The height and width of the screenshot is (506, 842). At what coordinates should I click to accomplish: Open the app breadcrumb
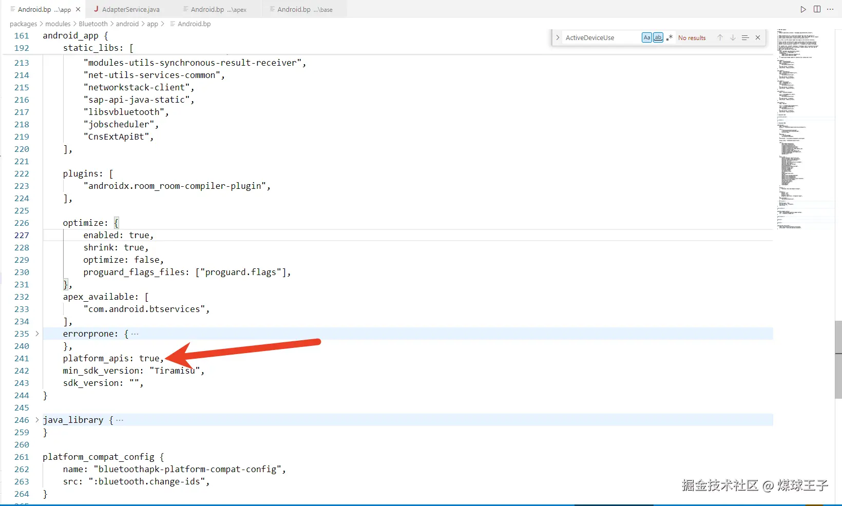152,24
